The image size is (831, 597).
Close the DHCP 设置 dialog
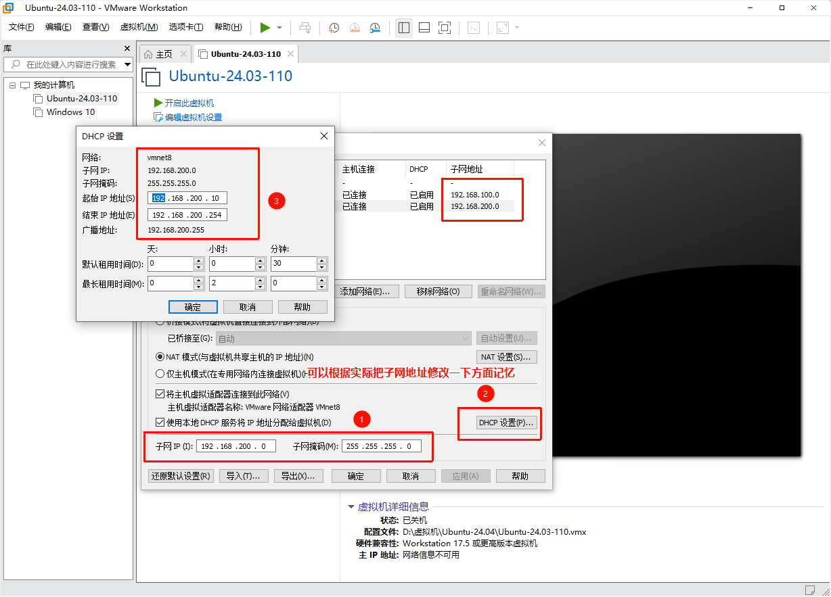click(324, 136)
